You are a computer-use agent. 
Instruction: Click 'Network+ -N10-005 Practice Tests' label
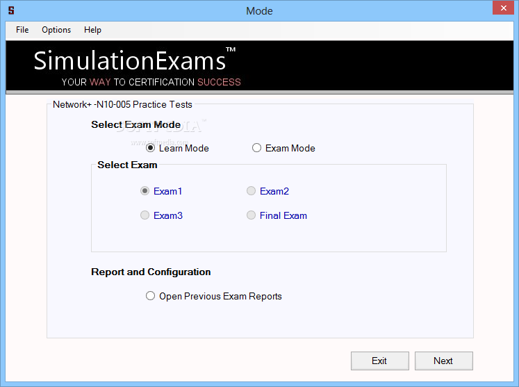pos(122,104)
